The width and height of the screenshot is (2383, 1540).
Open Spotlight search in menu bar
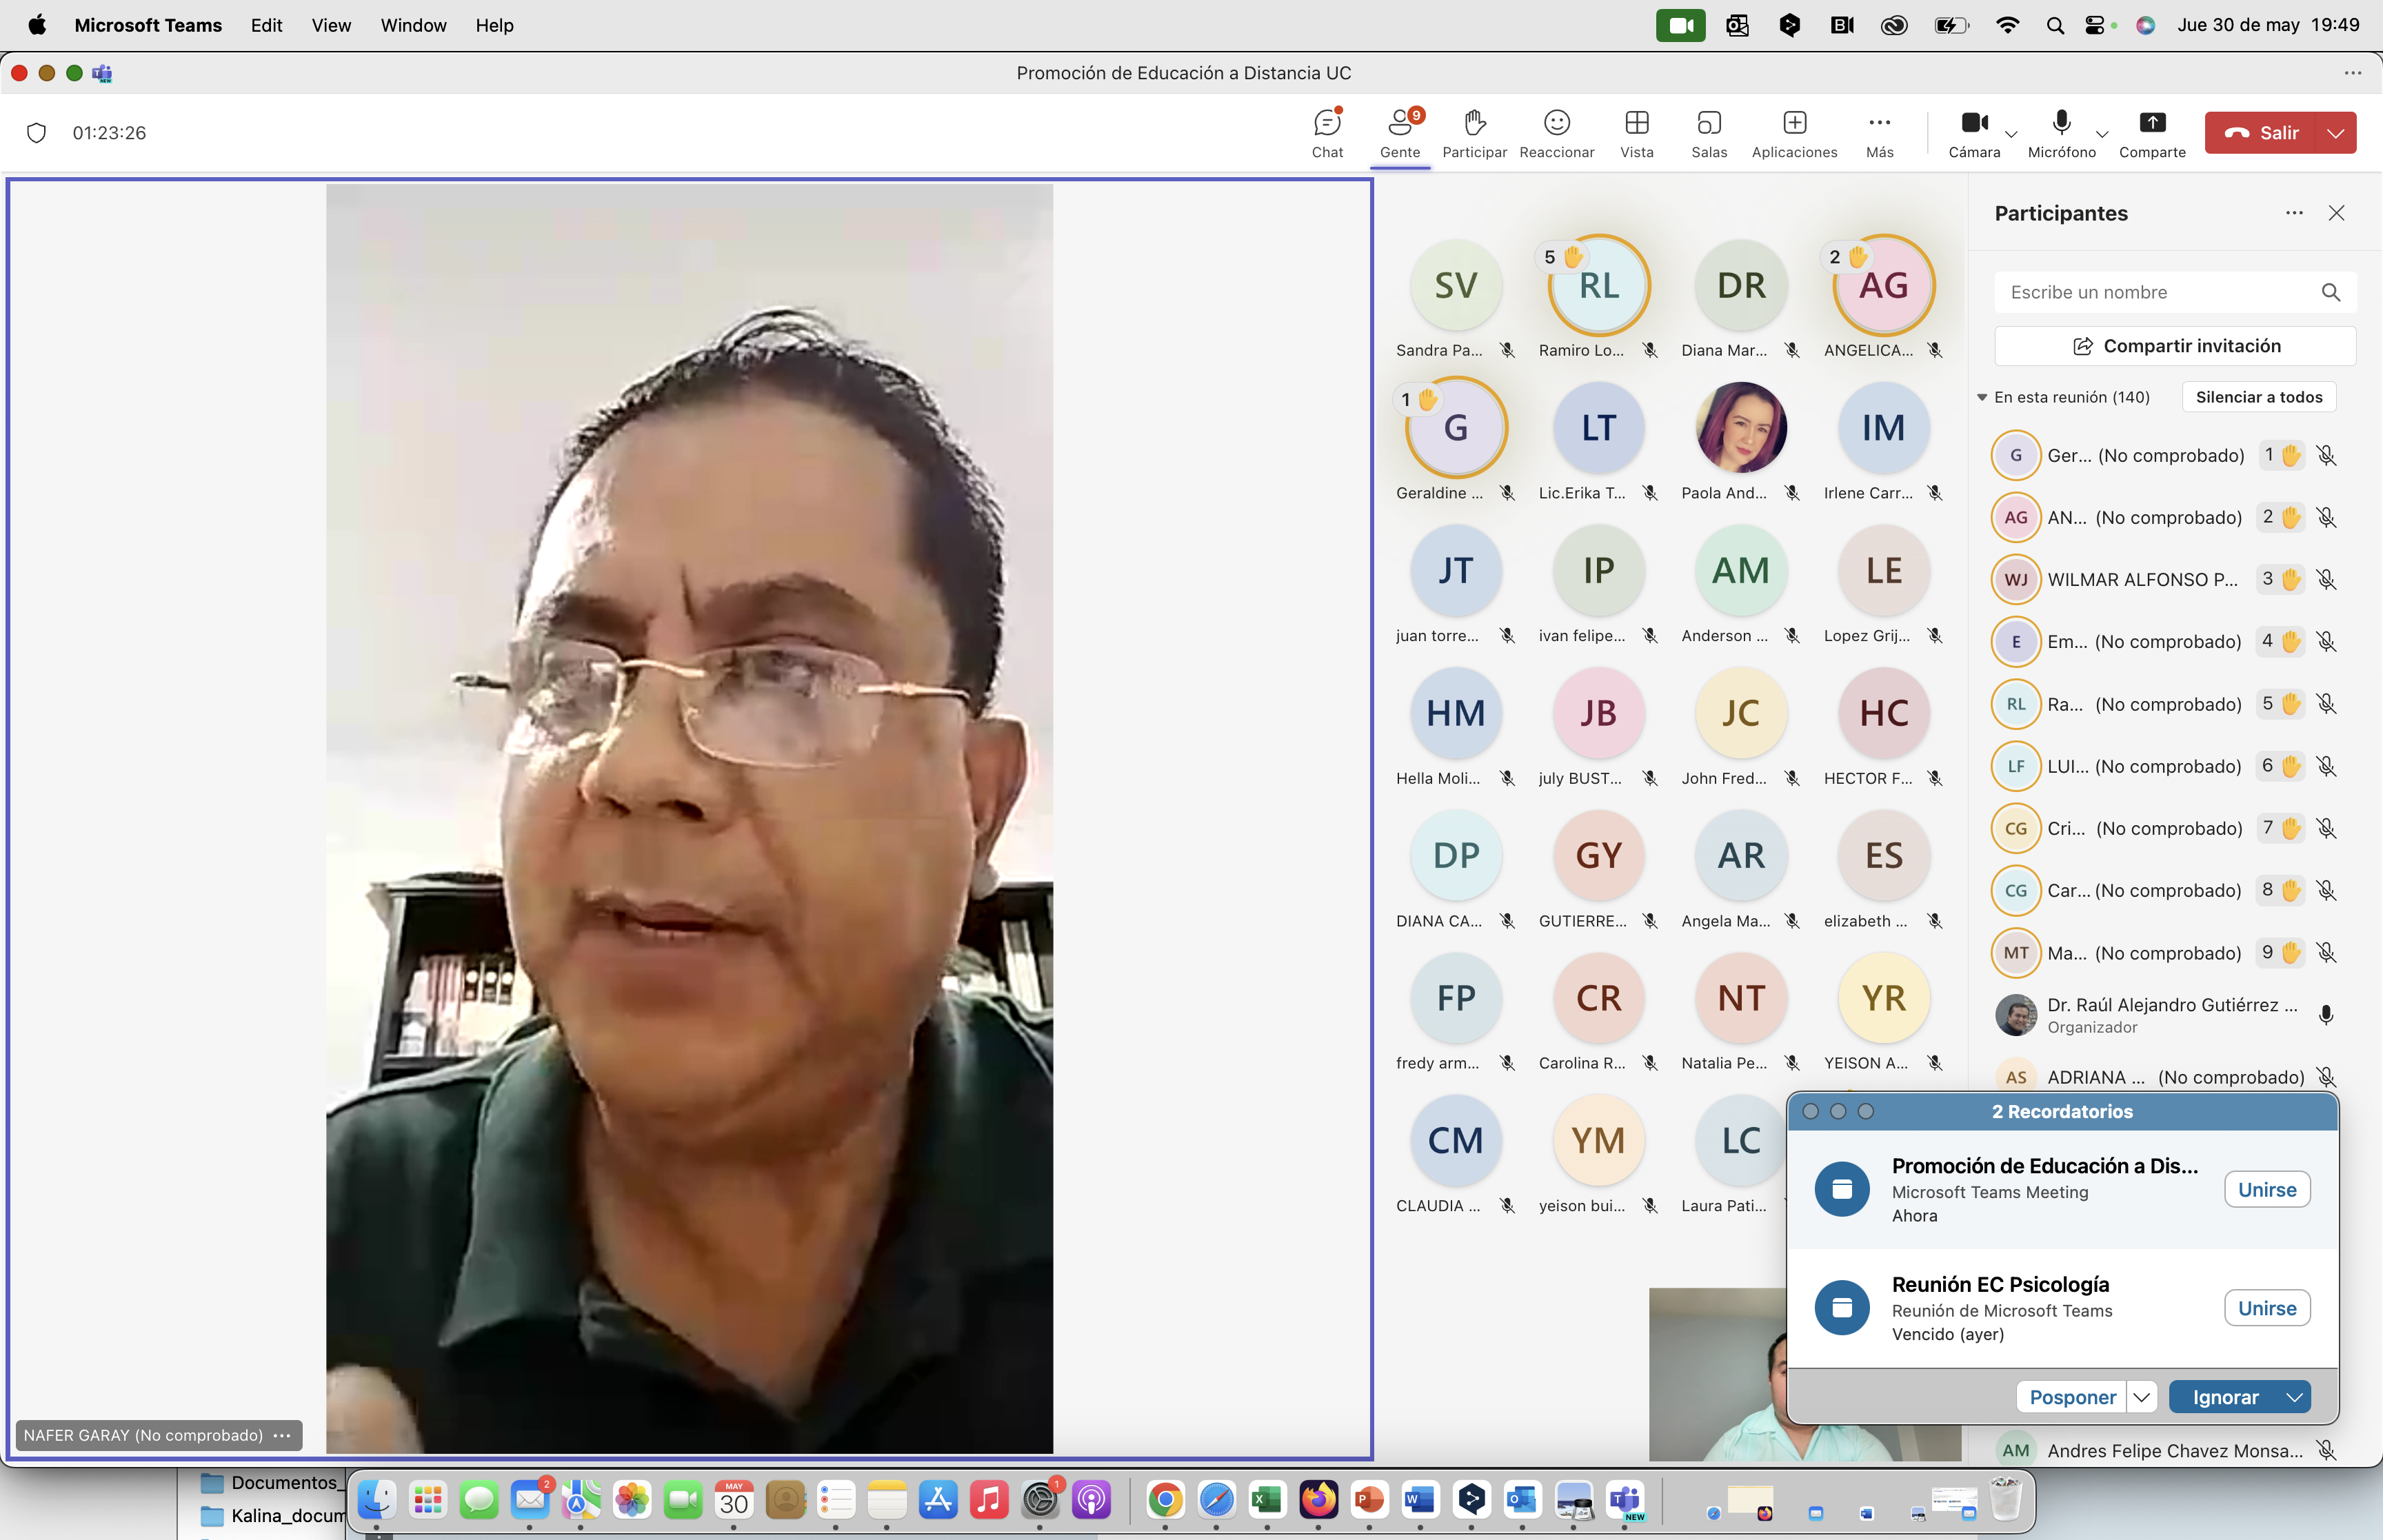tap(2055, 25)
